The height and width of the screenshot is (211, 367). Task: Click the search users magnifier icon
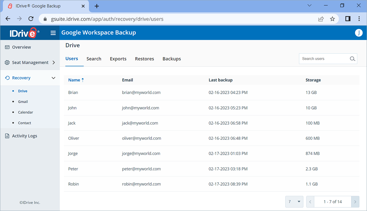coord(353,59)
